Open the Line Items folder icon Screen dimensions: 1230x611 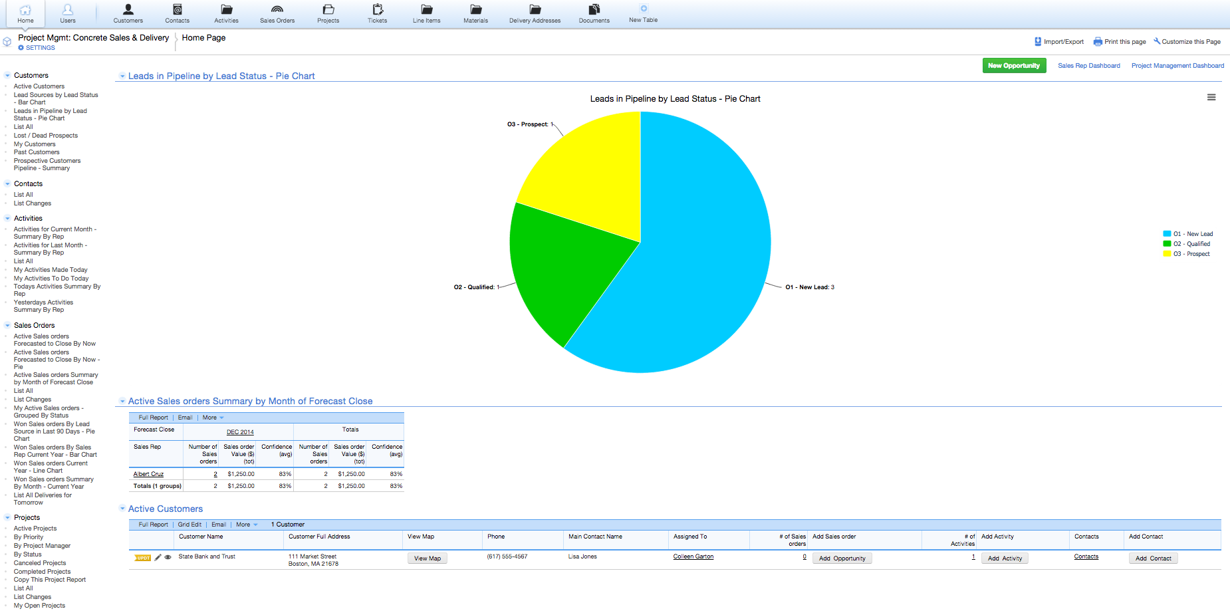click(x=427, y=9)
